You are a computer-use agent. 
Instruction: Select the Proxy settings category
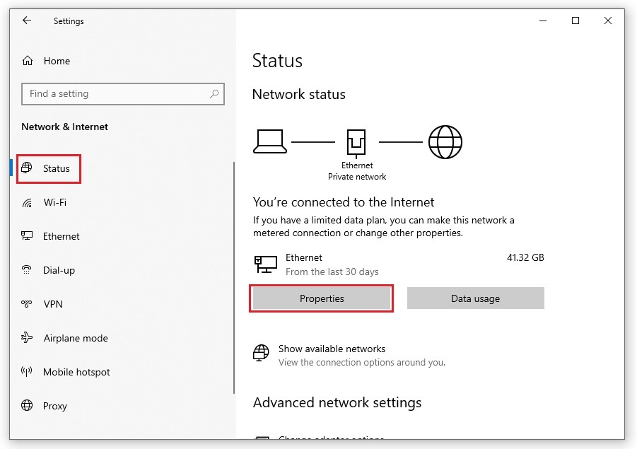(54, 406)
